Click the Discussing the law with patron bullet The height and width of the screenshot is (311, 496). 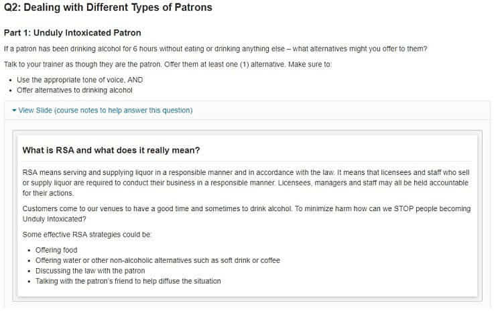[x=90, y=271]
